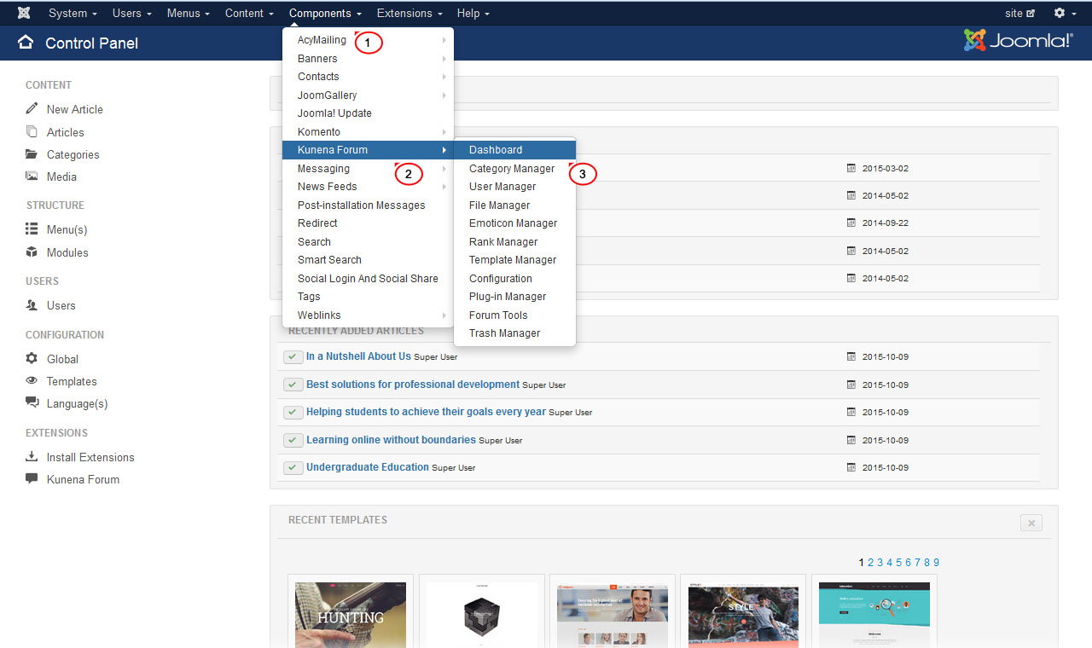
Task: Toggle published check for Helping students article
Action: 293,412
